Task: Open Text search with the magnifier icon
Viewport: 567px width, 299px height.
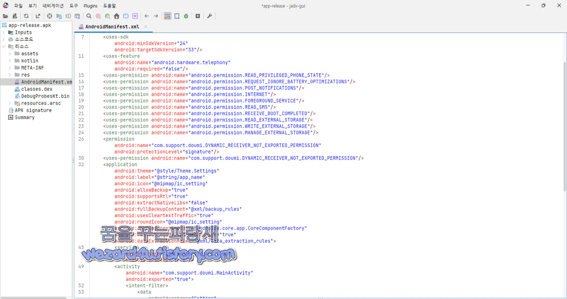Action: pyautogui.click(x=89, y=16)
